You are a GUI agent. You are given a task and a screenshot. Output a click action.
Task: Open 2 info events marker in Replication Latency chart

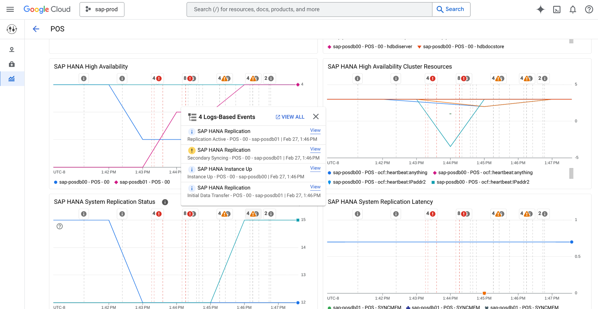coord(543,214)
